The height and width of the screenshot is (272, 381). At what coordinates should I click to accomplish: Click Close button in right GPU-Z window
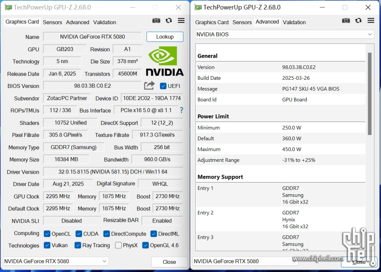[359, 262]
